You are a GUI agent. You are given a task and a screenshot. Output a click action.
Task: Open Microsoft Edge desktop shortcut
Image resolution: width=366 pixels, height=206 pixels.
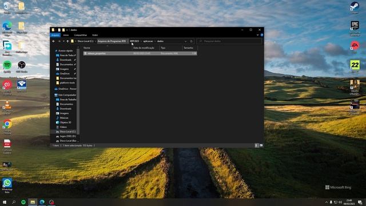7,29
